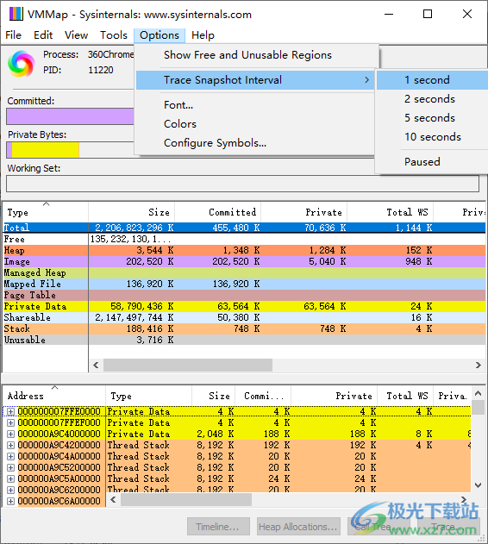
Task: Open the Edit menu
Action: coord(43,35)
